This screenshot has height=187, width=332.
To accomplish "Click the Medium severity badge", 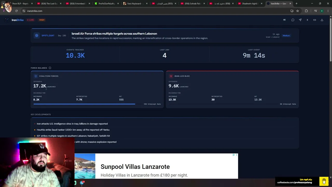I will tap(286, 36).
